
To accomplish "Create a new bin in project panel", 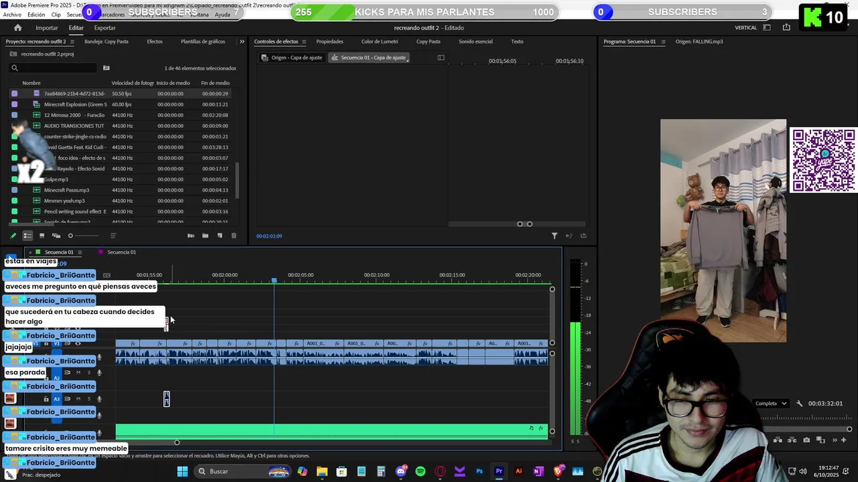I will tap(205, 236).
